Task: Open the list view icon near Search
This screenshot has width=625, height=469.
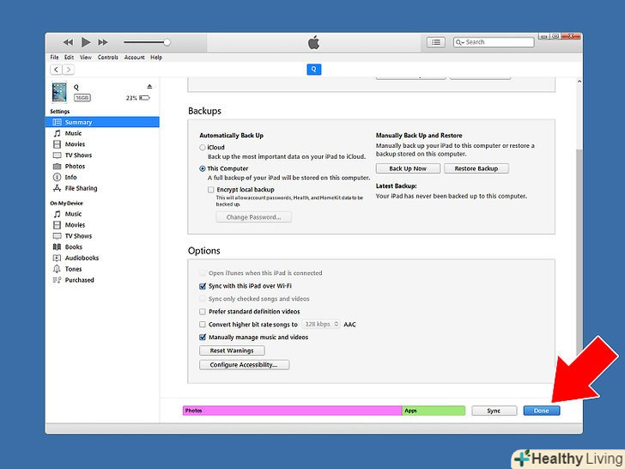Action: coord(435,42)
